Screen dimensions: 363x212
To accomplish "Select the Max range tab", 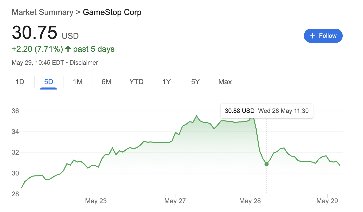I will point(225,82).
